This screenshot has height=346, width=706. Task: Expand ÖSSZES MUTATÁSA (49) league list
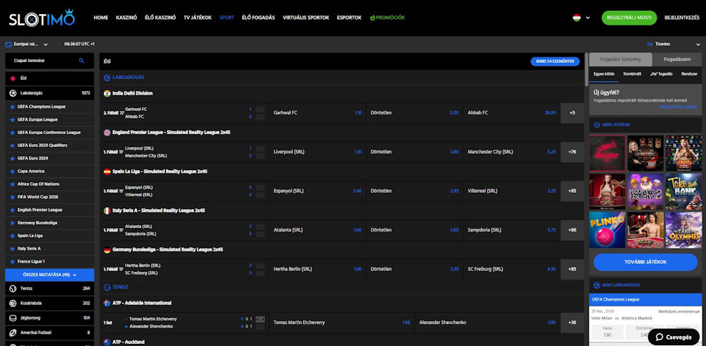pos(49,274)
